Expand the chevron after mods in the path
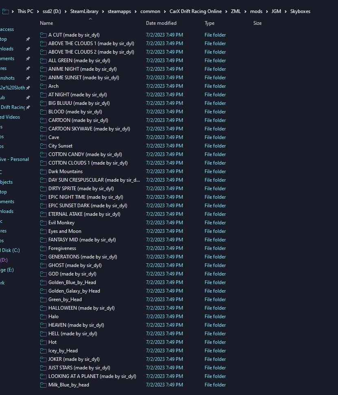Viewport: 338px width, 395px height. click(267, 12)
